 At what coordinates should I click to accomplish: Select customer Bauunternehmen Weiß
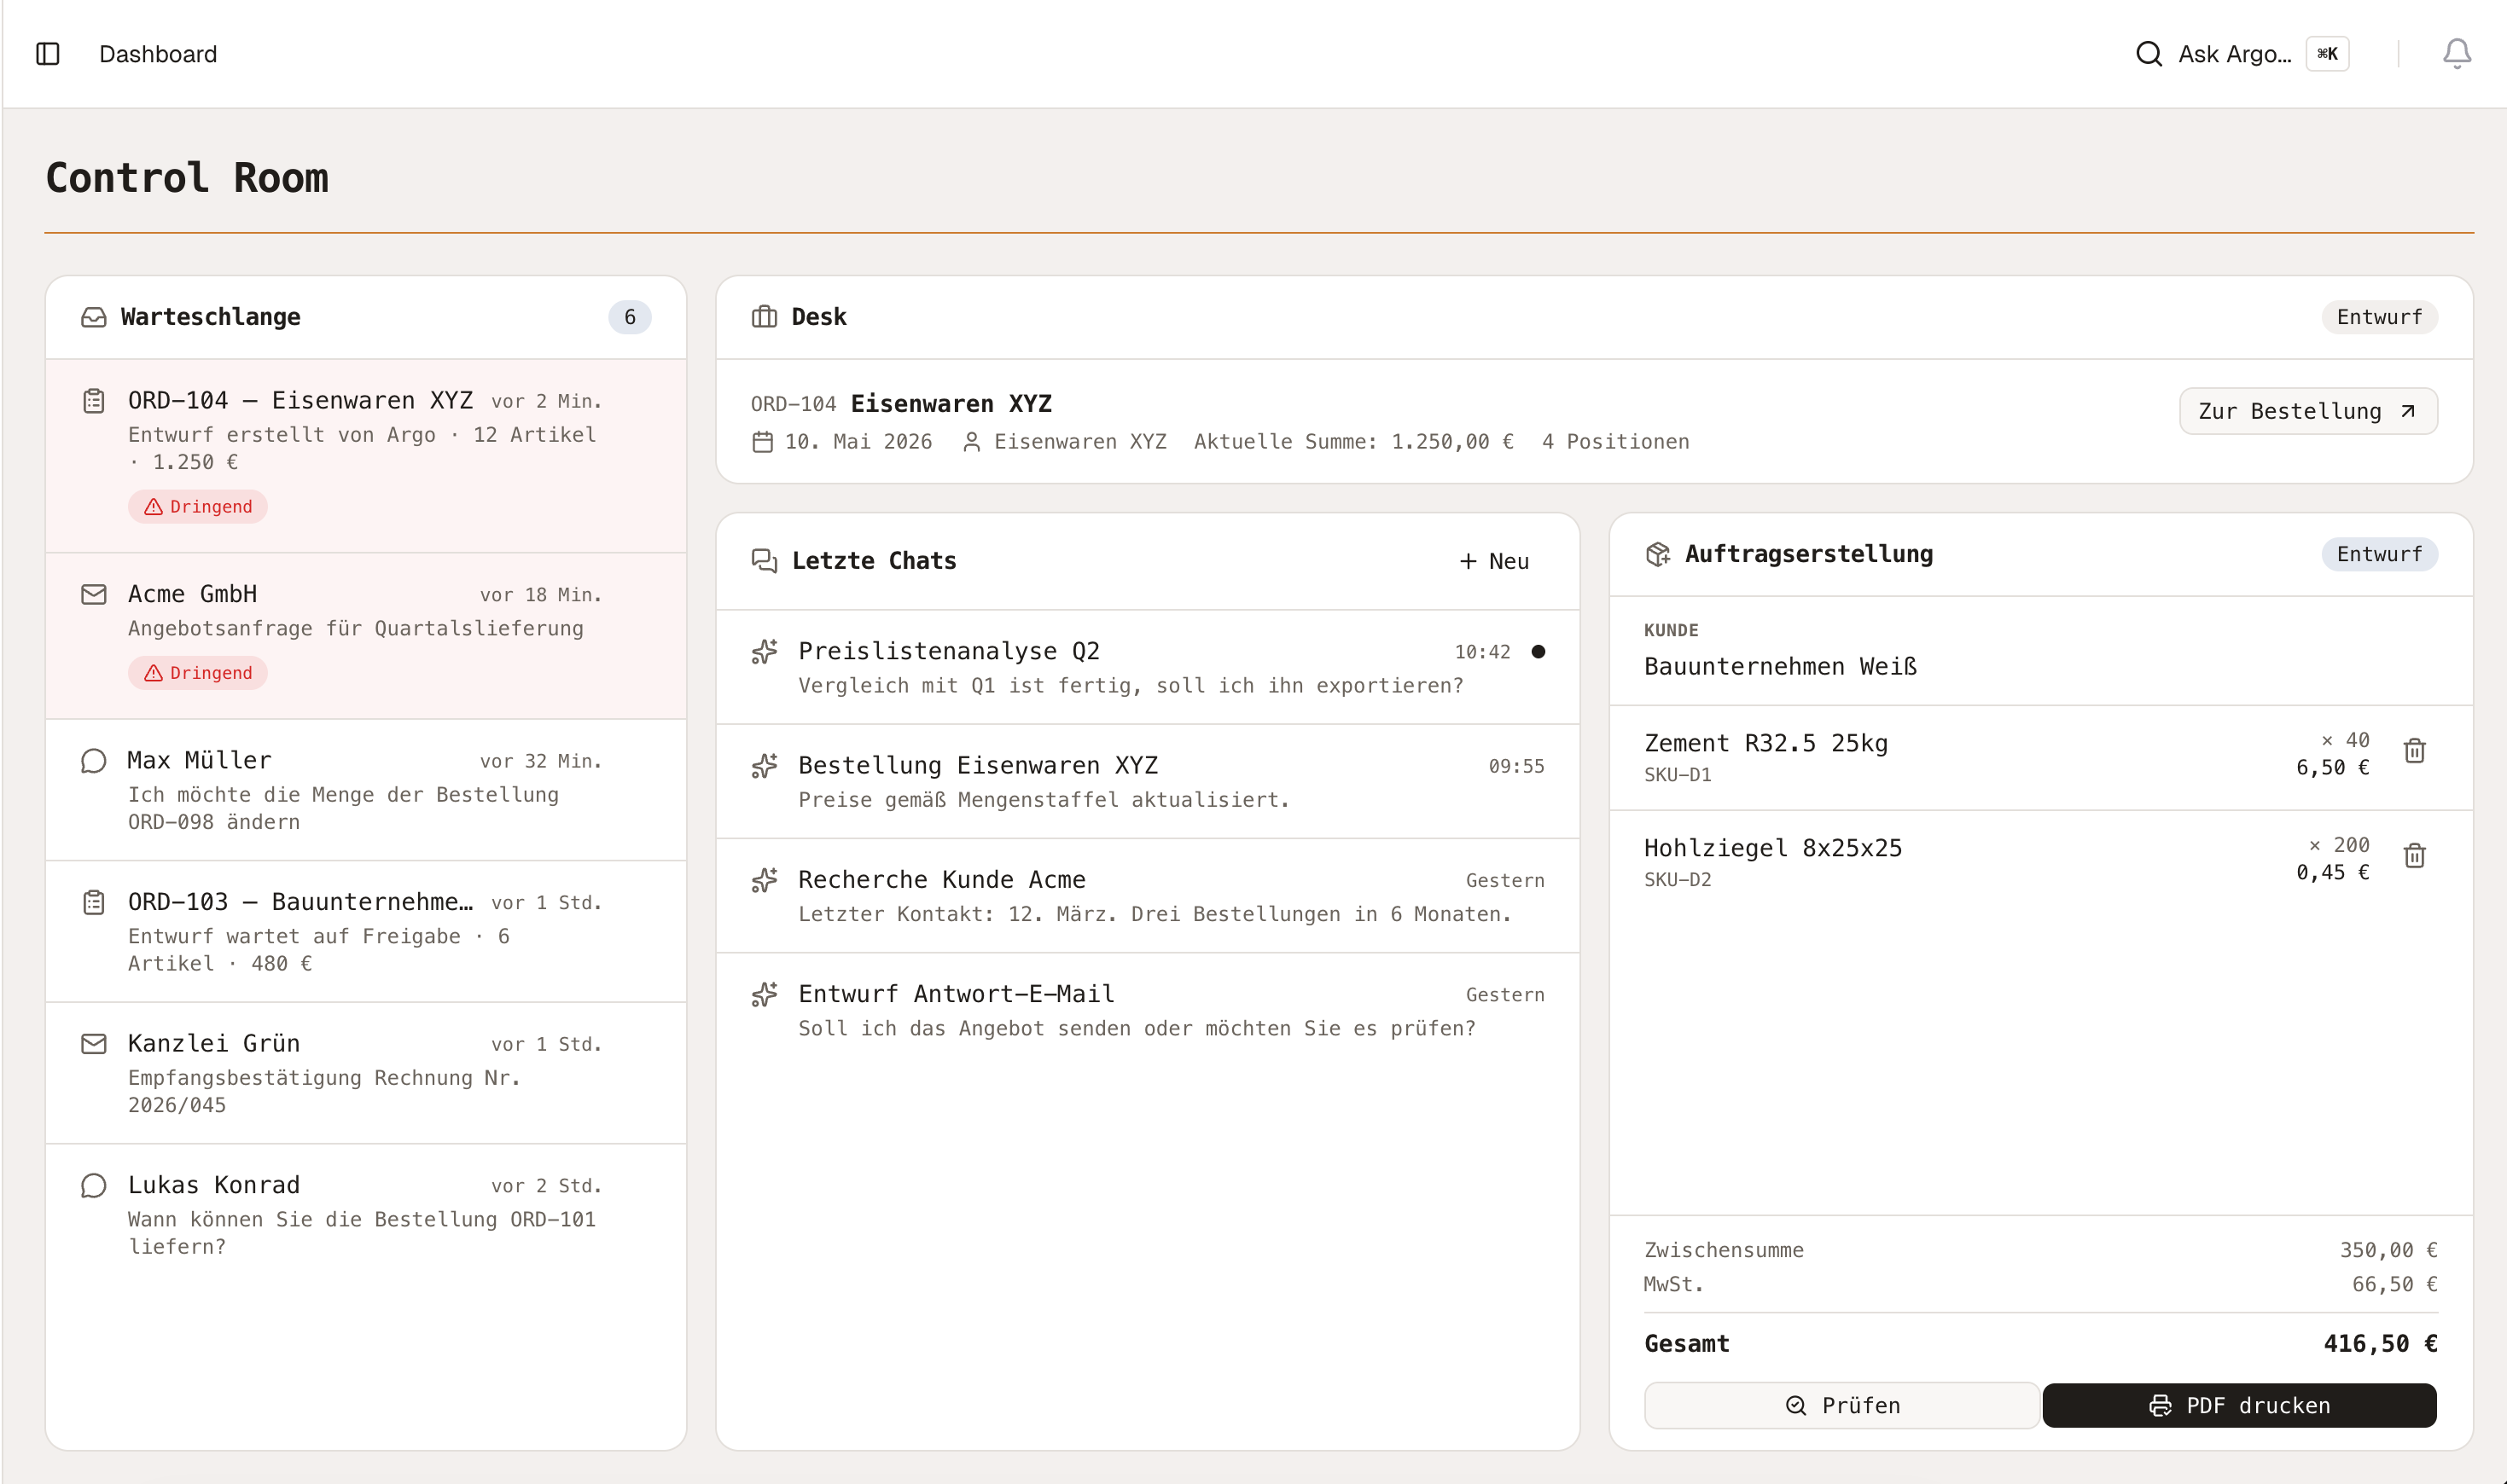(1780, 667)
